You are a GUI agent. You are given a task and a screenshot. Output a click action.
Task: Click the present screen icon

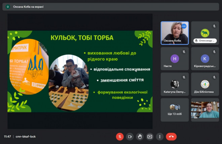click(x=150, y=137)
